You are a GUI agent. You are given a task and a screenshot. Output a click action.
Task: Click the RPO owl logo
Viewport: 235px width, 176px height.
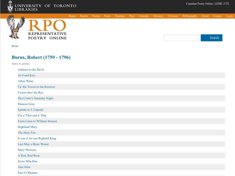pyautogui.click(x=16, y=27)
